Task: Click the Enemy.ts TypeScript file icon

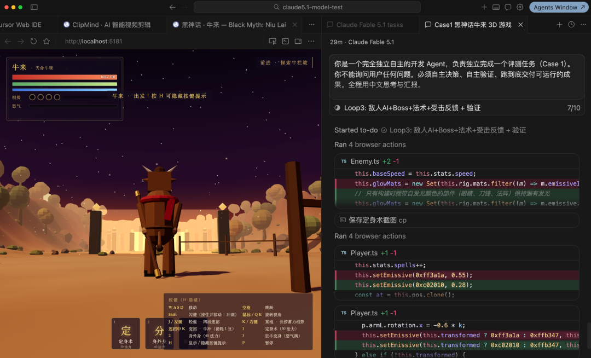Action: click(x=344, y=161)
